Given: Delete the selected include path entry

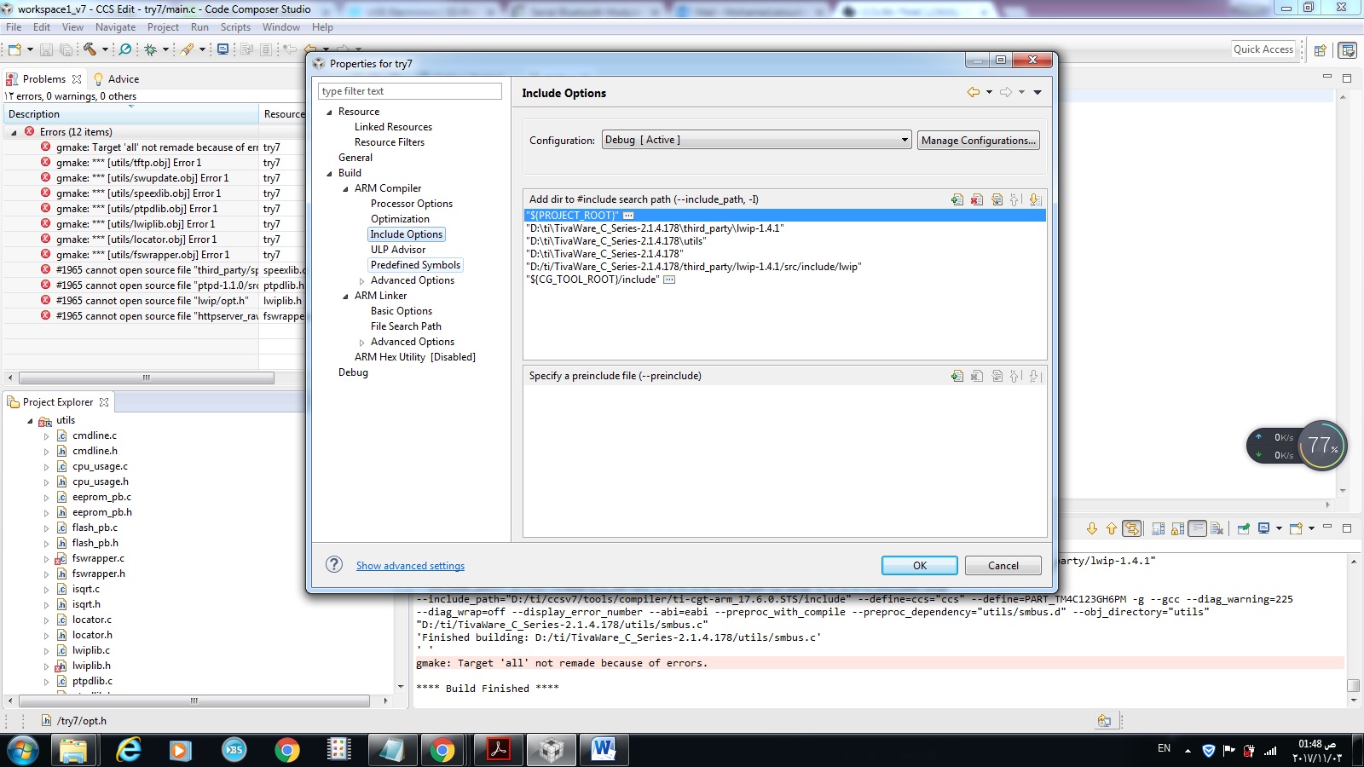Looking at the screenshot, I should tap(977, 199).
